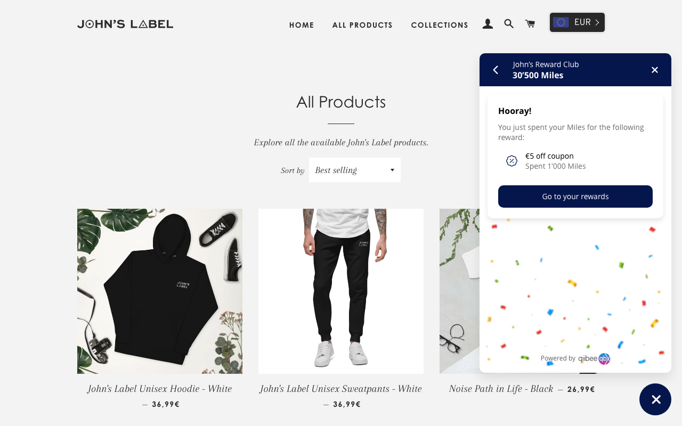Open the shopping cart icon
Image resolution: width=682 pixels, height=426 pixels.
pos(530,24)
